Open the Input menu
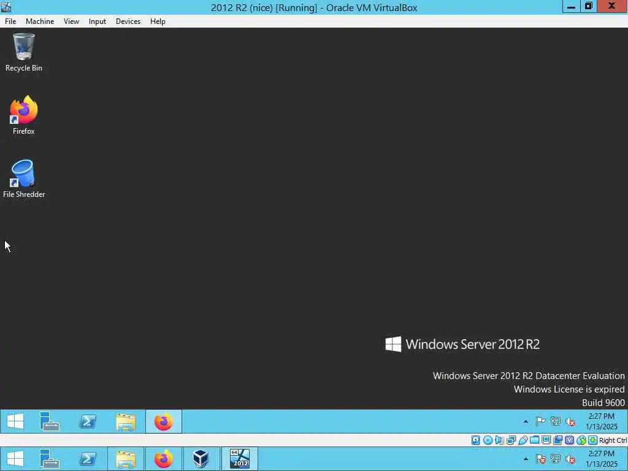Viewport: 628px width, 471px height. coord(98,21)
